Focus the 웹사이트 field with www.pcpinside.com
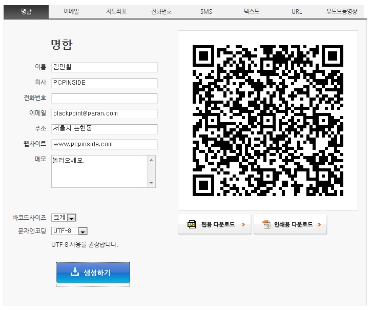The width and height of the screenshot is (372, 310). (105, 144)
